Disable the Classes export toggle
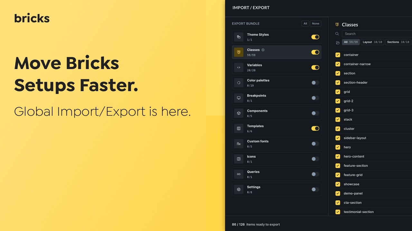The height and width of the screenshot is (231, 412). 315,52
